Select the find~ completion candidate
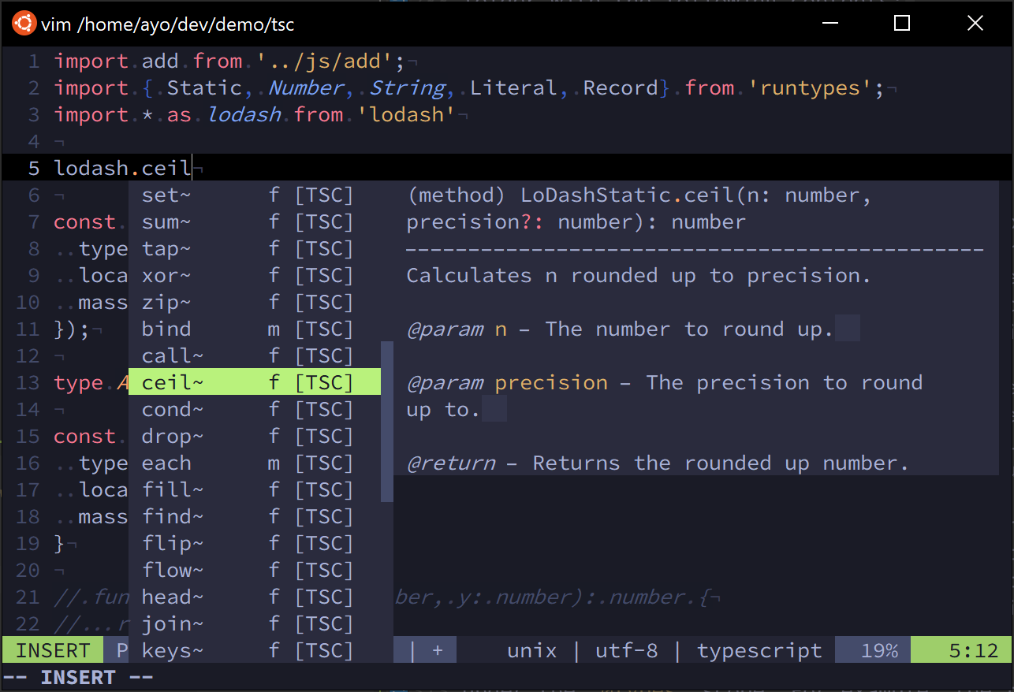The image size is (1014, 692). click(170, 516)
